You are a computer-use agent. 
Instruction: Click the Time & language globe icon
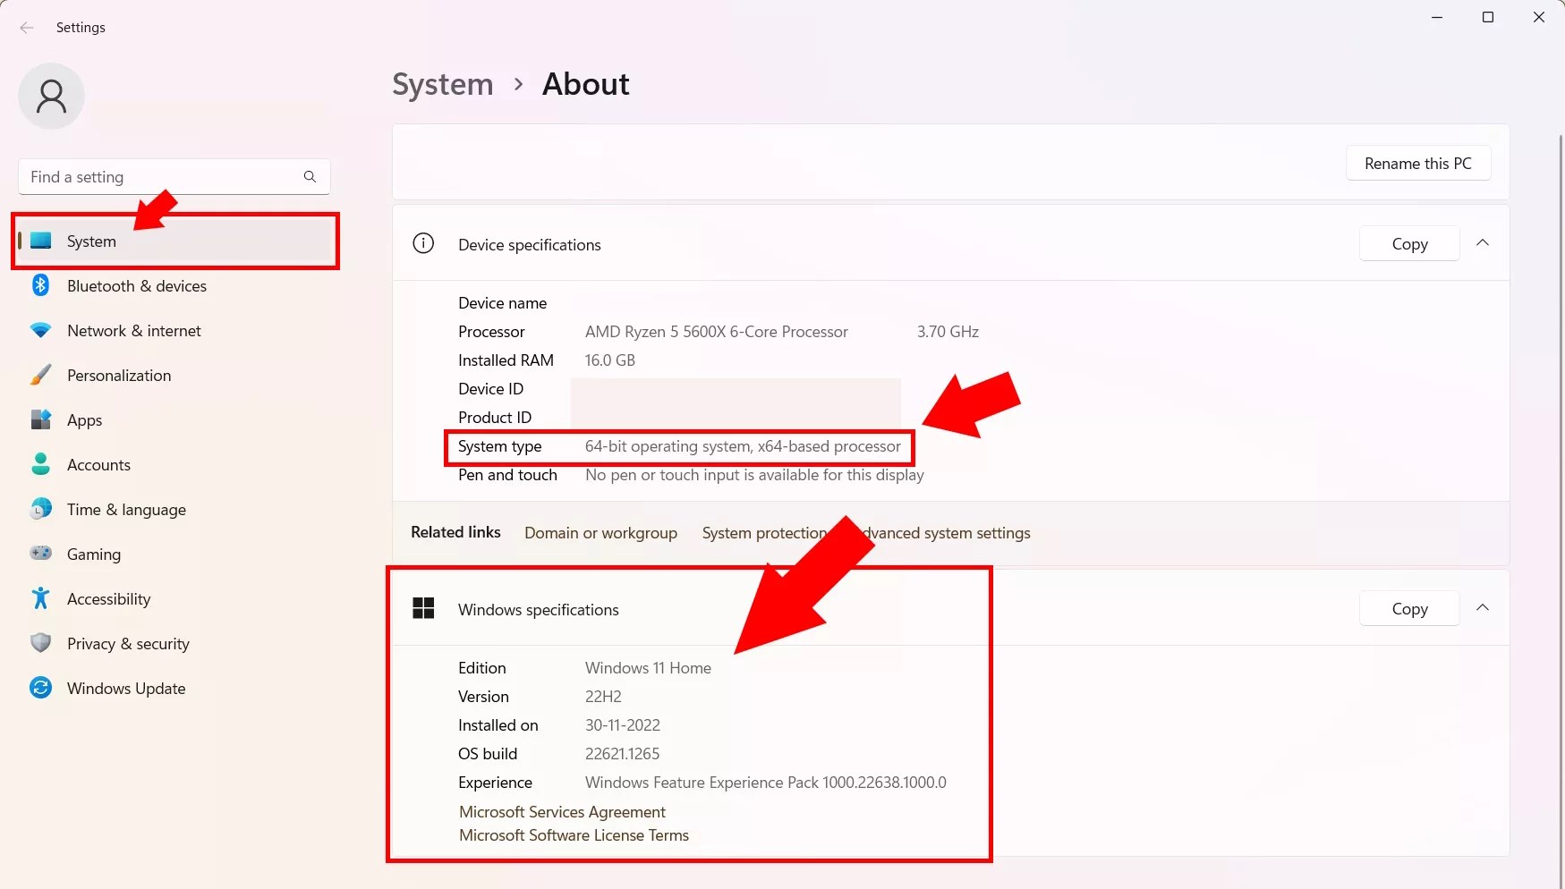pos(40,509)
